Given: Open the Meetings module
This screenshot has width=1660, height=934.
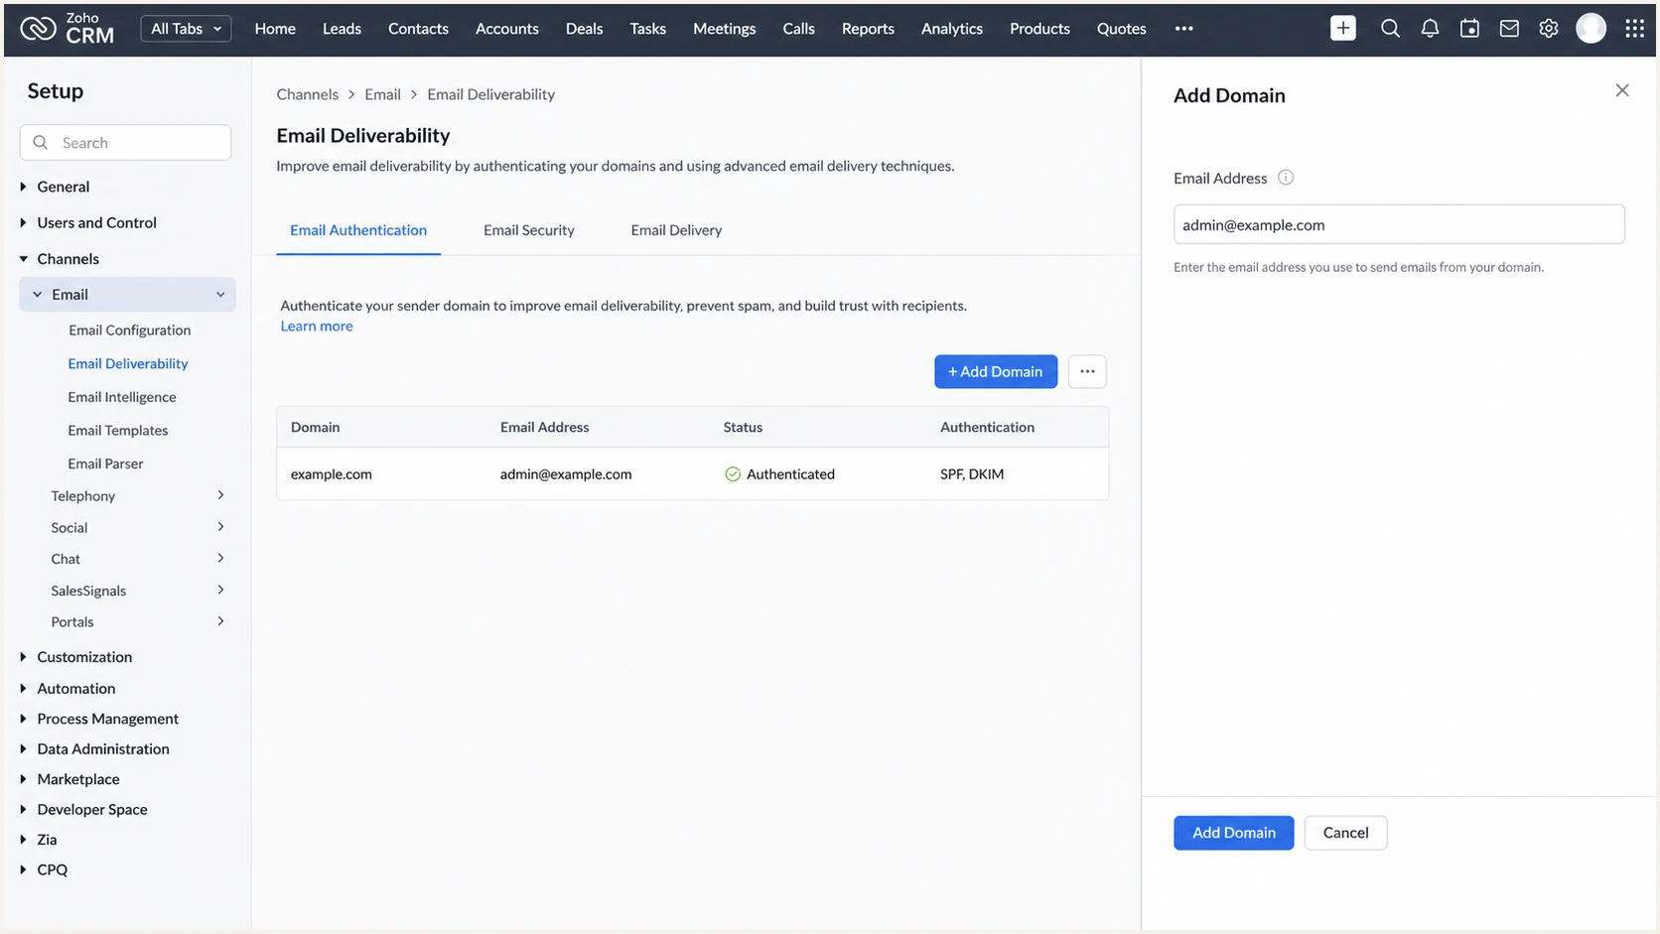Looking at the screenshot, I should click(724, 29).
